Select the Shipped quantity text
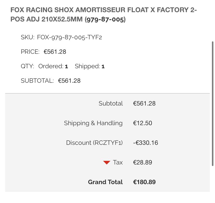 tap(90, 66)
